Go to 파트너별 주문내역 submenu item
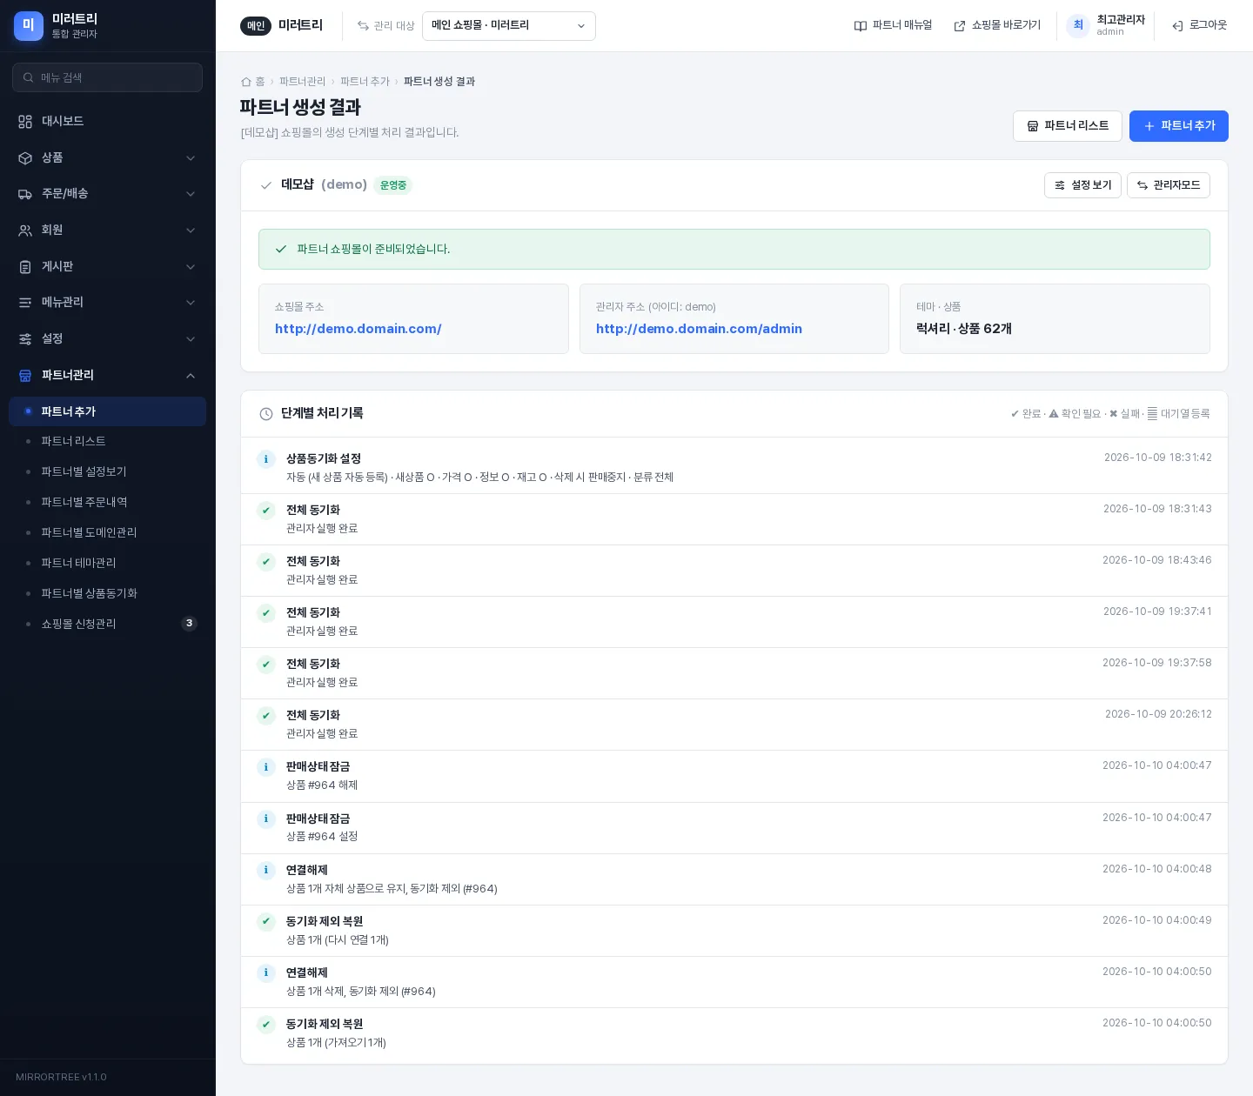The width and height of the screenshot is (1253, 1096). (108, 503)
